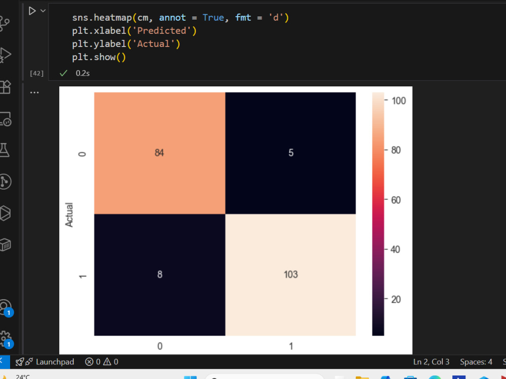Click the plt.xlabel('Predicted') line
Image resolution: width=506 pixels, height=379 pixels.
[x=134, y=31]
